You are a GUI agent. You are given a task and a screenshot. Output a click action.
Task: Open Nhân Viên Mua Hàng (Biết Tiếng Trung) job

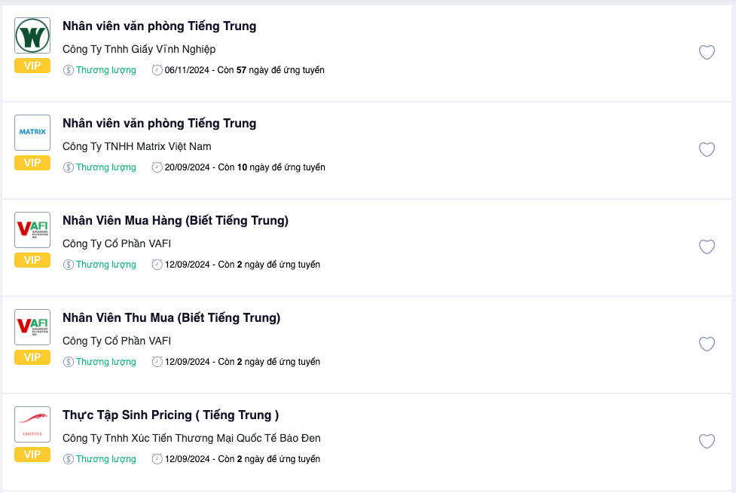(176, 221)
